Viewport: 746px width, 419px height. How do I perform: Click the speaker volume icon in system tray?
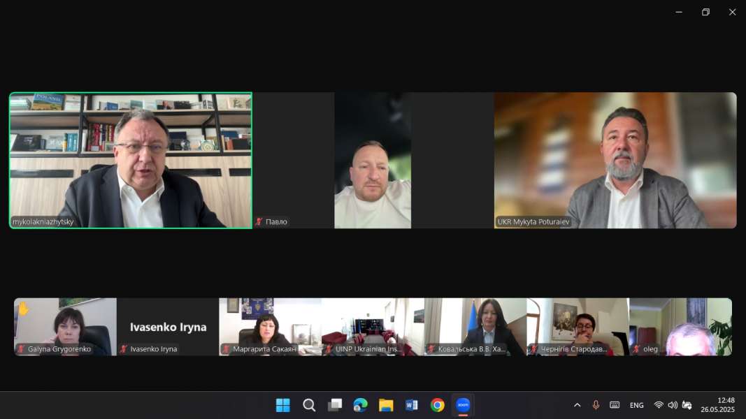(673, 405)
